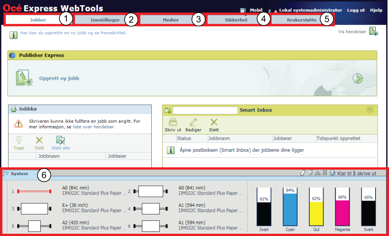Click Vis hendelser events icon
The width and height of the screenshot is (389, 236).
coord(373,31)
